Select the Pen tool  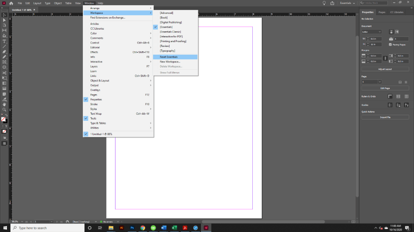(4, 52)
